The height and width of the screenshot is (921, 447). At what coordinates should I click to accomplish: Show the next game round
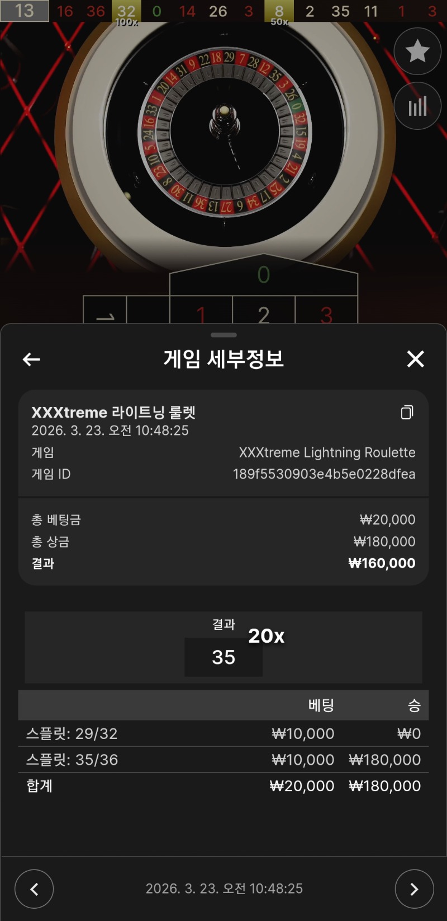(x=414, y=889)
